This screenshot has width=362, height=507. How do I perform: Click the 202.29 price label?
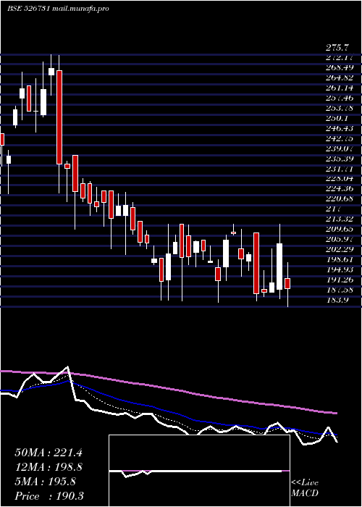tap(340, 249)
